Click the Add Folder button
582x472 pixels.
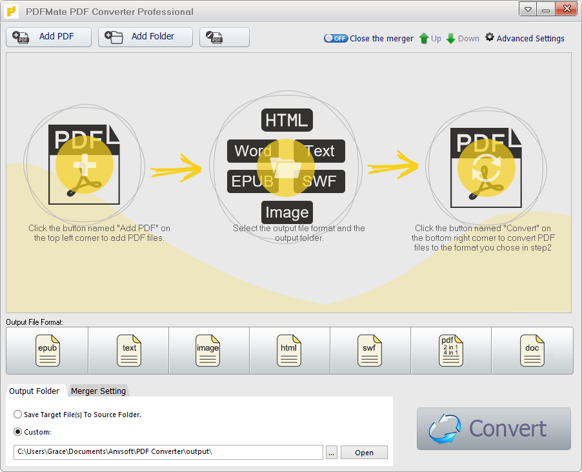point(145,37)
